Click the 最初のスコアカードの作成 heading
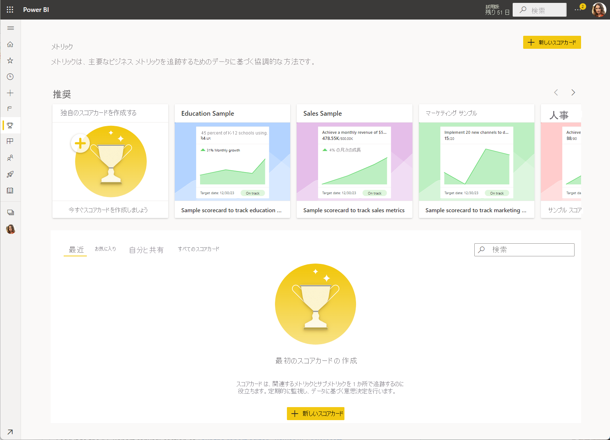This screenshot has height=440, width=610. (x=316, y=360)
